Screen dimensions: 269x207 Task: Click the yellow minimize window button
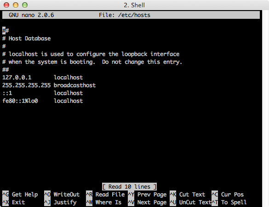16,5
